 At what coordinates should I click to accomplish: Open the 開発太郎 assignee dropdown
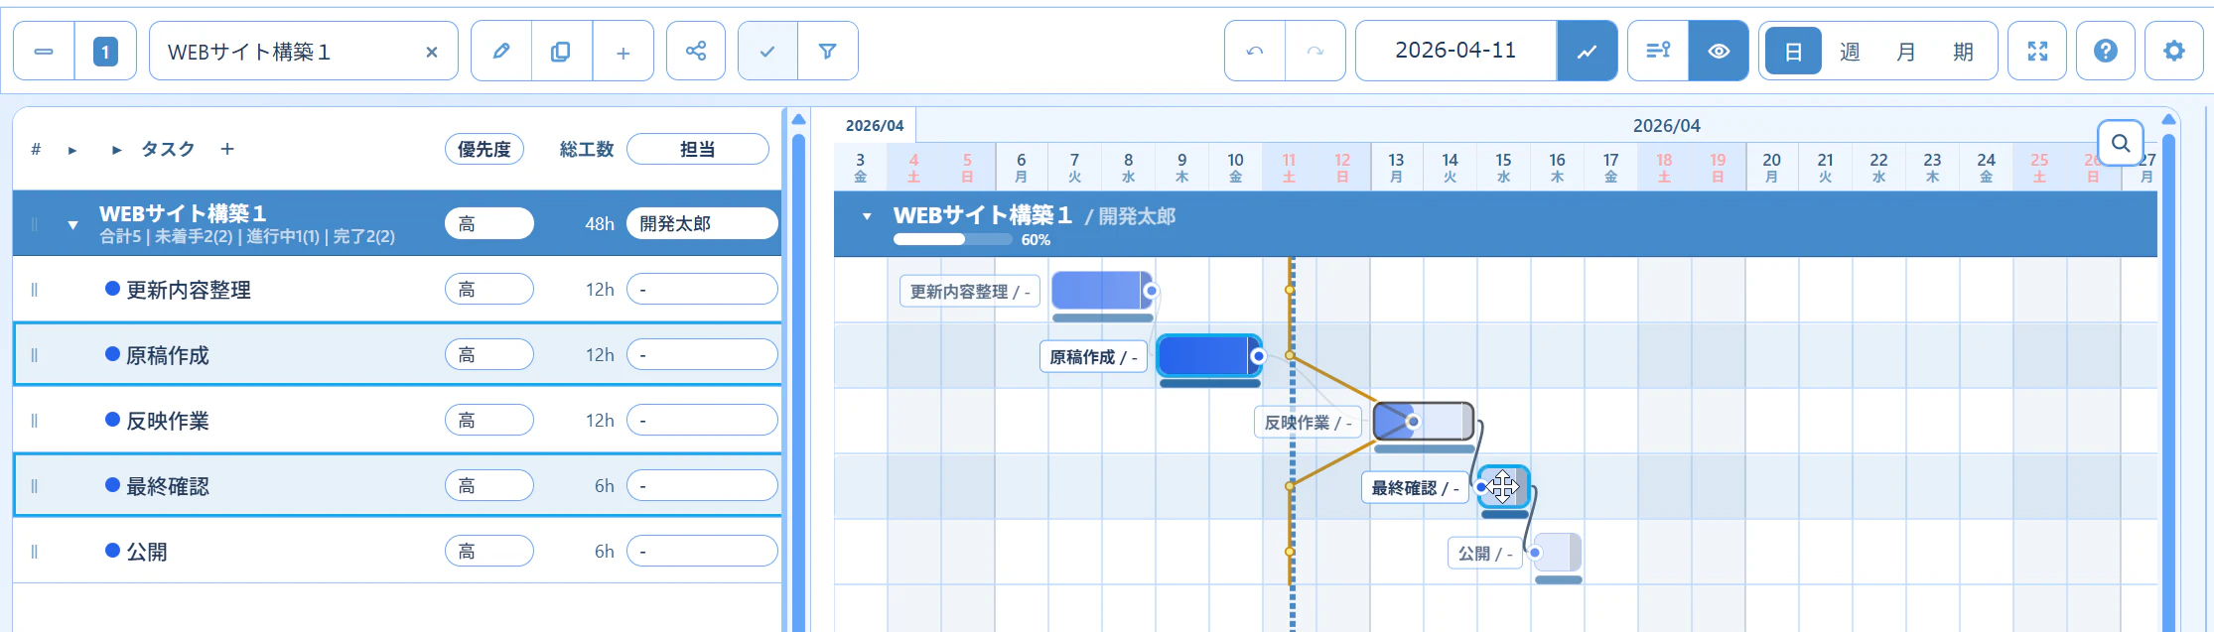pos(702,223)
